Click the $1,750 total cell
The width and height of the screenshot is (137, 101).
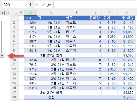(x=126, y=74)
